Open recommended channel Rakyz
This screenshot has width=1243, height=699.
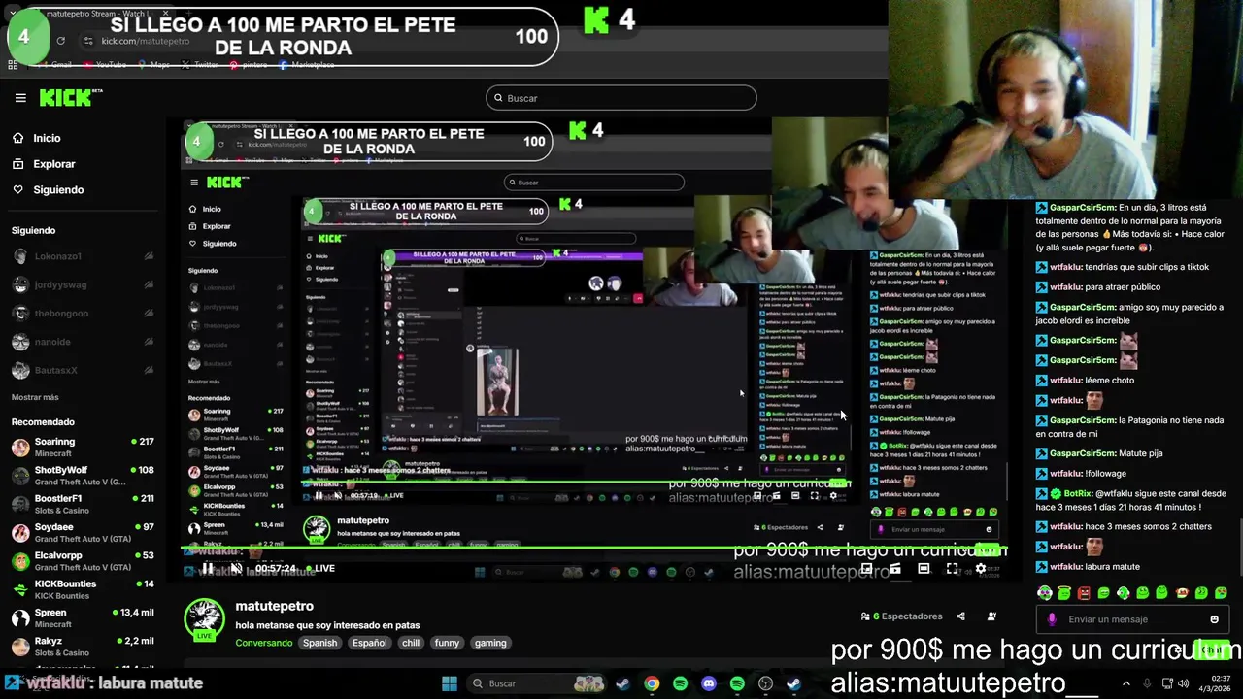(x=83, y=647)
